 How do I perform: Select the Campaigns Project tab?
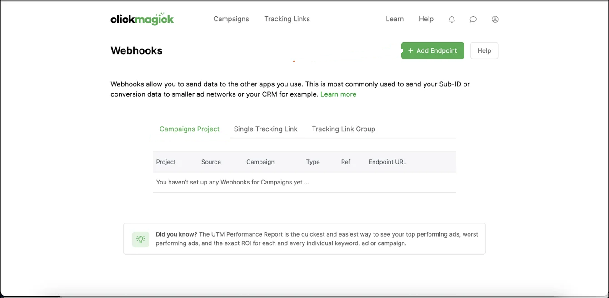click(189, 129)
